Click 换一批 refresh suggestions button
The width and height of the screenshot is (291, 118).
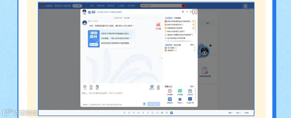pos(94,45)
